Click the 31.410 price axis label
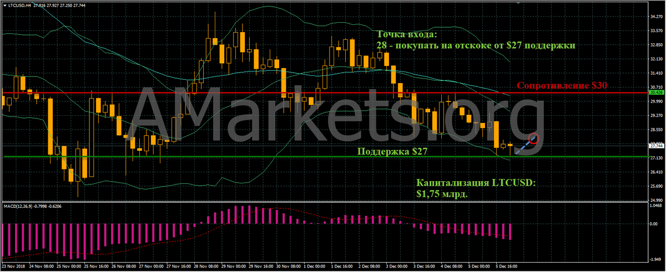 click(655, 73)
